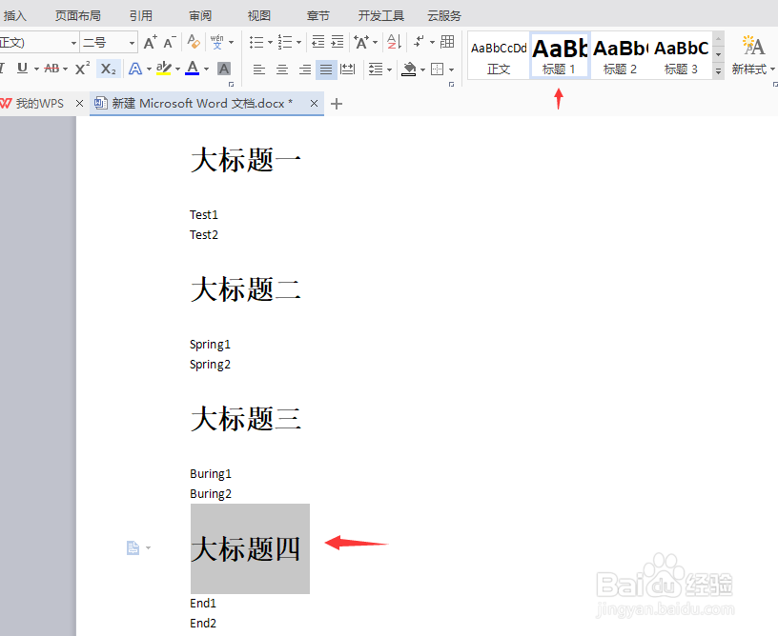Open new style (新样式) tool

point(752,55)
